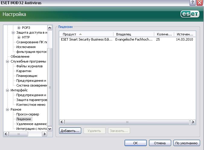Screen dimensions: 204x150
Task: Open Контекстное меню settings
Action: click(31, 105)
